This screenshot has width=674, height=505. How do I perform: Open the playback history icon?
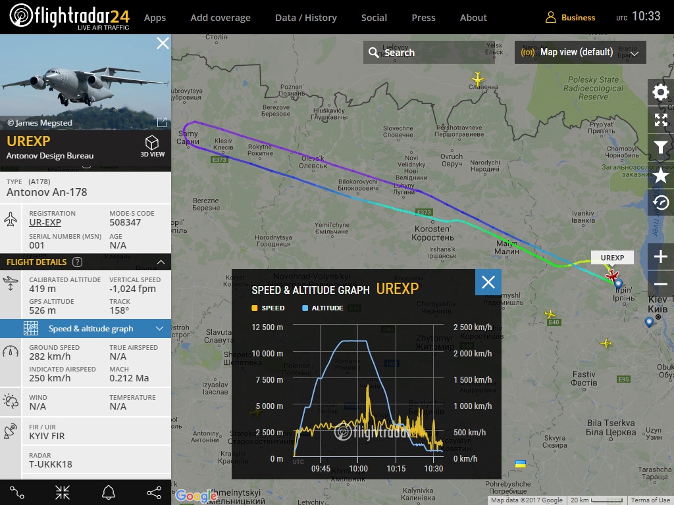point(660,203)
